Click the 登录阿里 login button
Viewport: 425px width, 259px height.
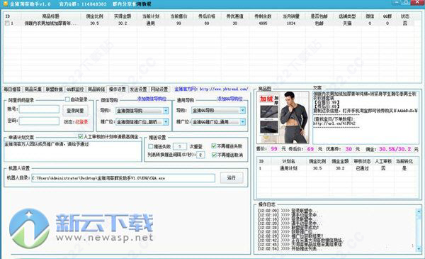point(75,111)
